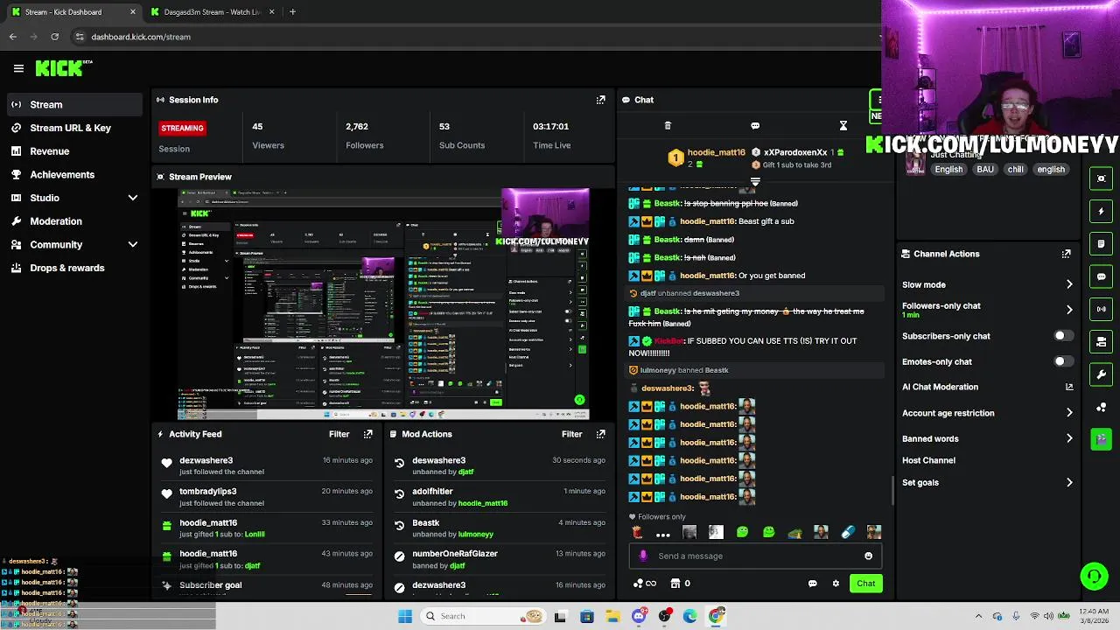The image size is (1120, 630).
Task: Click the broadcast signal icon in right sidebar
Action: (x=1101, y=309)
